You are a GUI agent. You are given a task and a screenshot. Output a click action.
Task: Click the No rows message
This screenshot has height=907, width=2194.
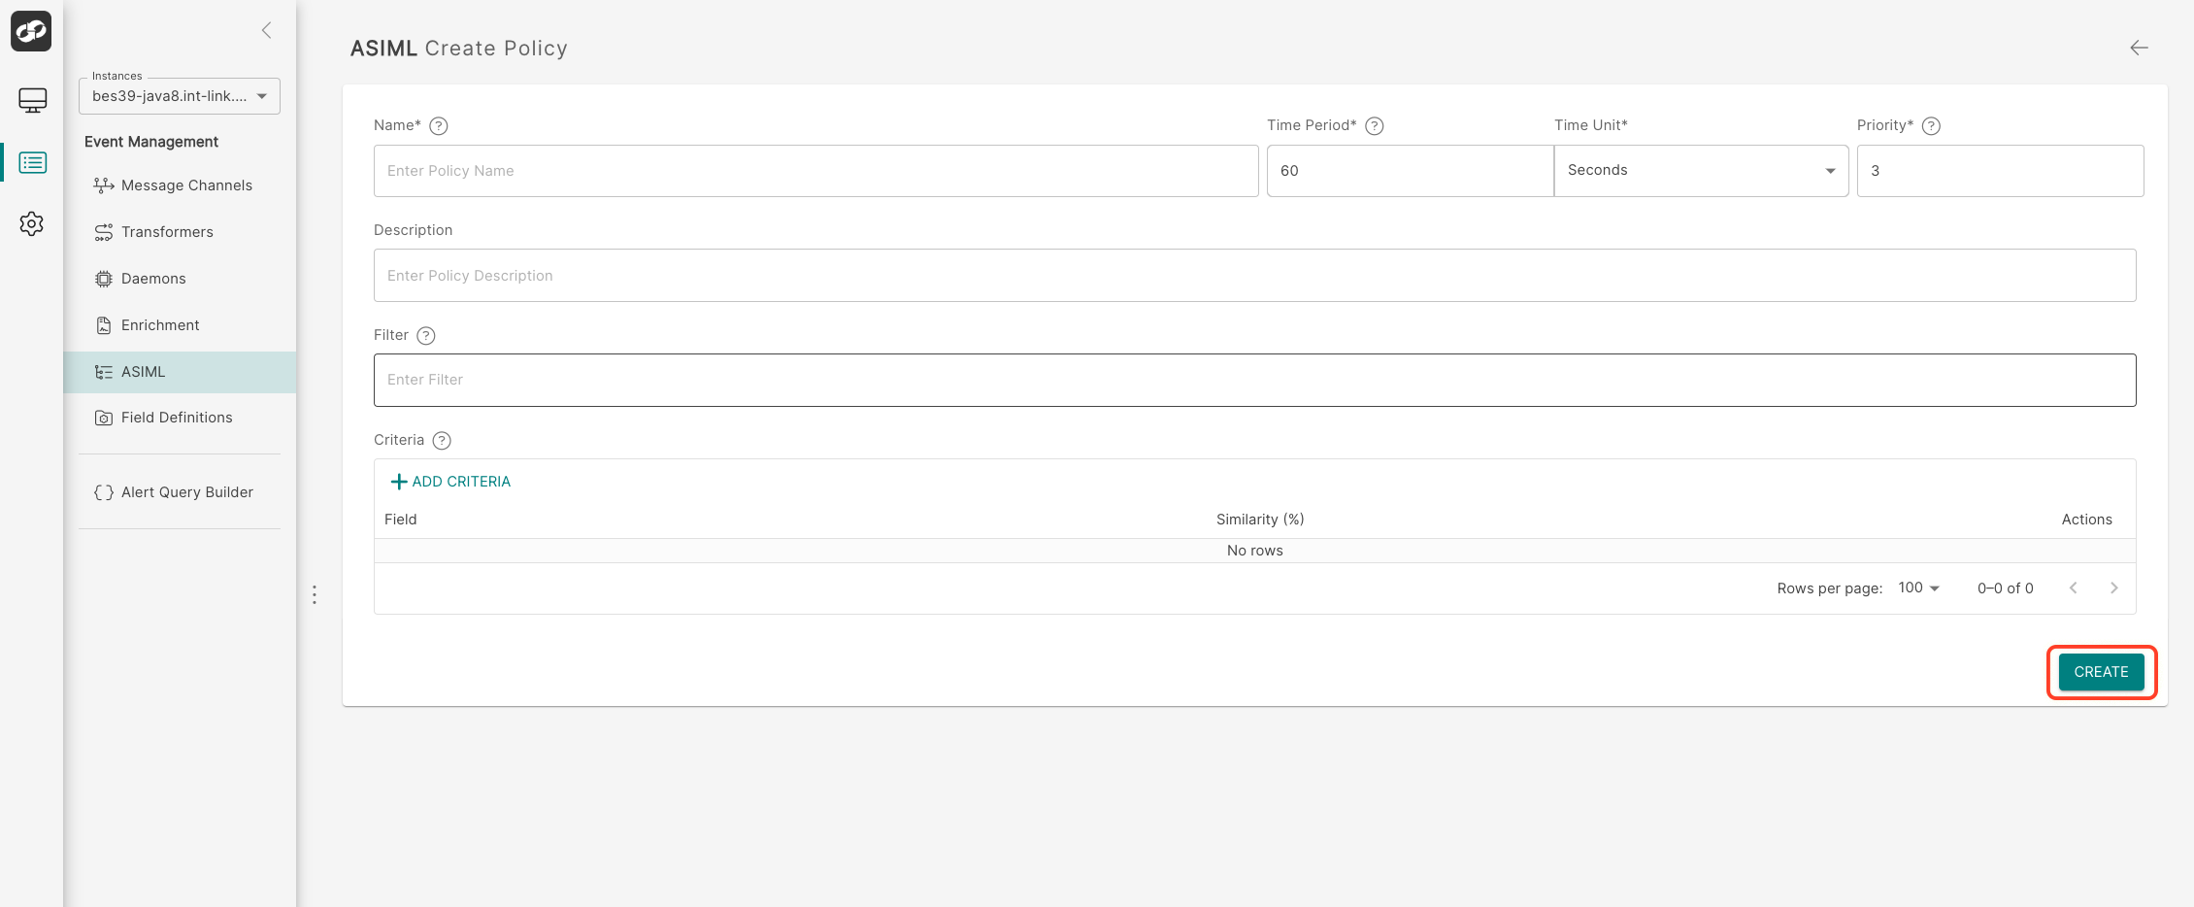(x=1255, y=551)
